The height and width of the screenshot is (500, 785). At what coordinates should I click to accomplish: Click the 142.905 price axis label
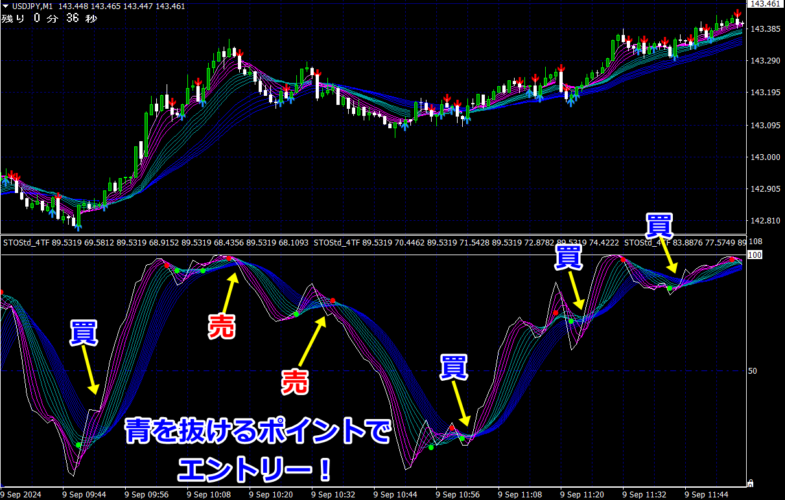(765, 189)
